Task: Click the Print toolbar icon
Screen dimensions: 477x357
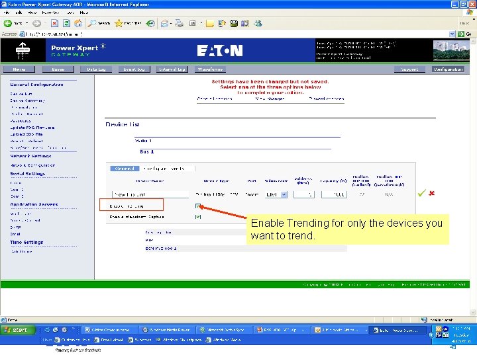Action: pyautogui.click(x=179, y=23)
